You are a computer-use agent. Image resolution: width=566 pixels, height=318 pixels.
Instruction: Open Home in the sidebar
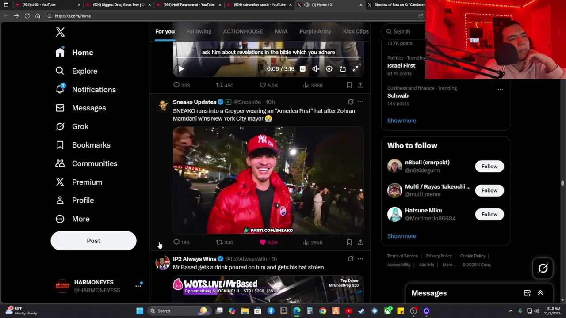tap(74, 52)
